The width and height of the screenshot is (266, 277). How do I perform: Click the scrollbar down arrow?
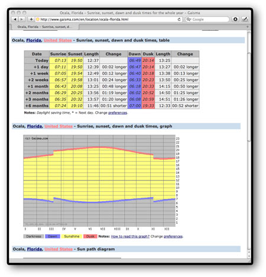coord(249,256)
